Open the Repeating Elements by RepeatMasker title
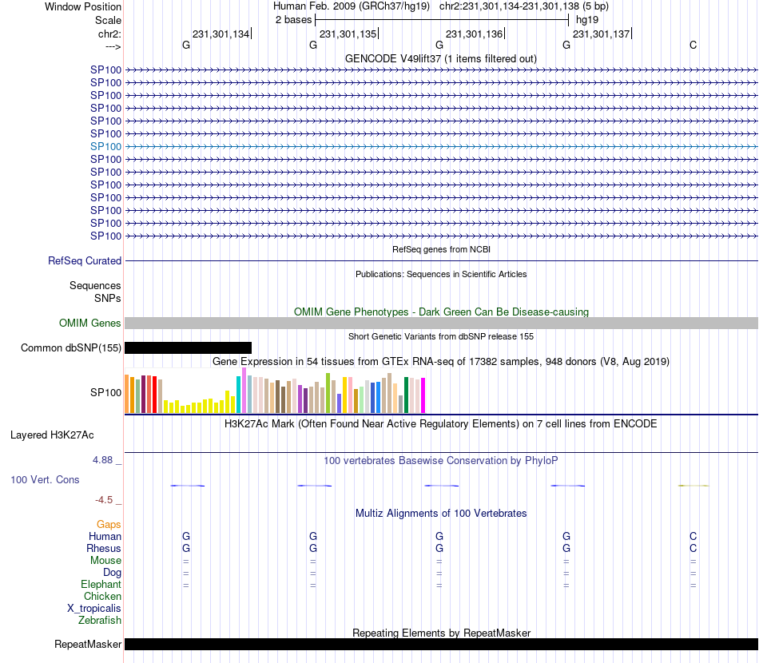759x663 pixels. [x=441, y=633]
